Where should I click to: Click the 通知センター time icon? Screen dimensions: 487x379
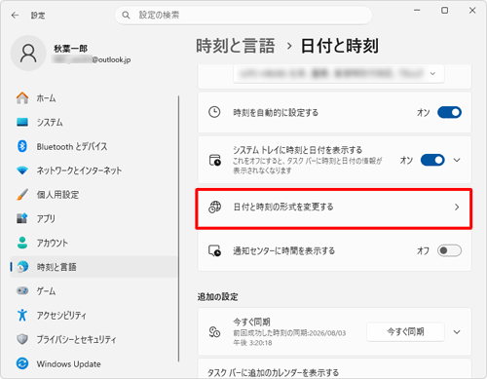pos(214,250)
